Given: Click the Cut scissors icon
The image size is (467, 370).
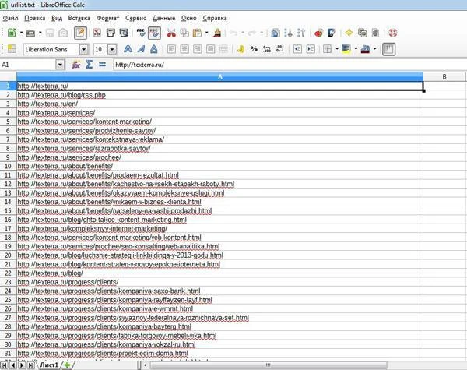Looking at the screenshot, I should [171, 33].
